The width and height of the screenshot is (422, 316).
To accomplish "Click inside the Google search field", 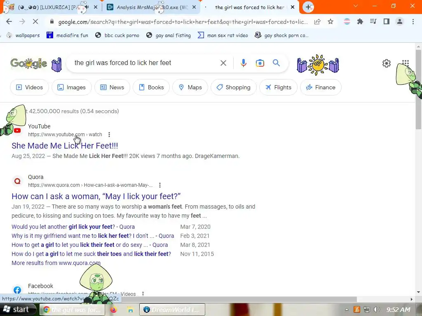I will [x=145, y=63].
